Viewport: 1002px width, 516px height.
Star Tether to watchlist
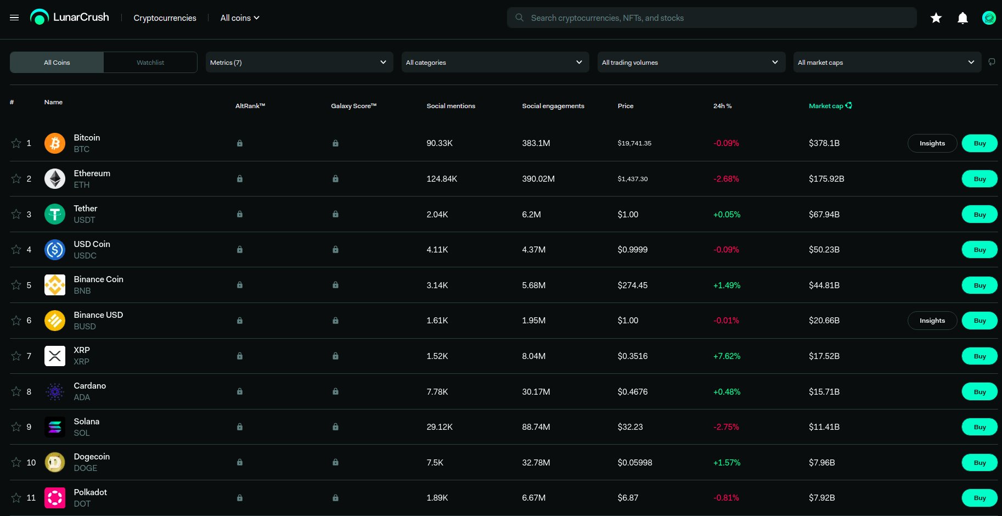pos(16,214)
